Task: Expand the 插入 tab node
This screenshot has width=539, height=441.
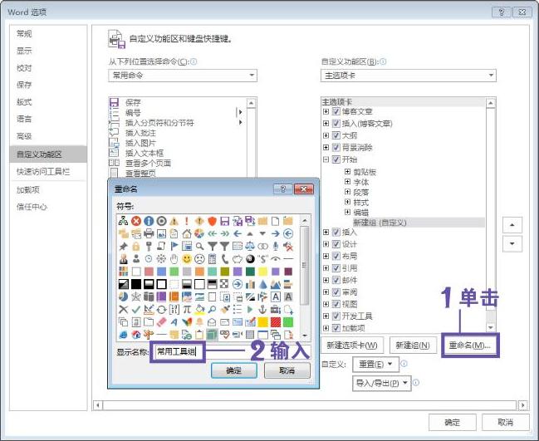Action: pos(326,233)
